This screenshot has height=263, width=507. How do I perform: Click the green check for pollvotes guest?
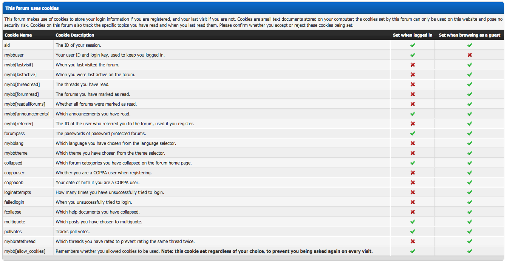pyautogui.click(x=470, y=232)
